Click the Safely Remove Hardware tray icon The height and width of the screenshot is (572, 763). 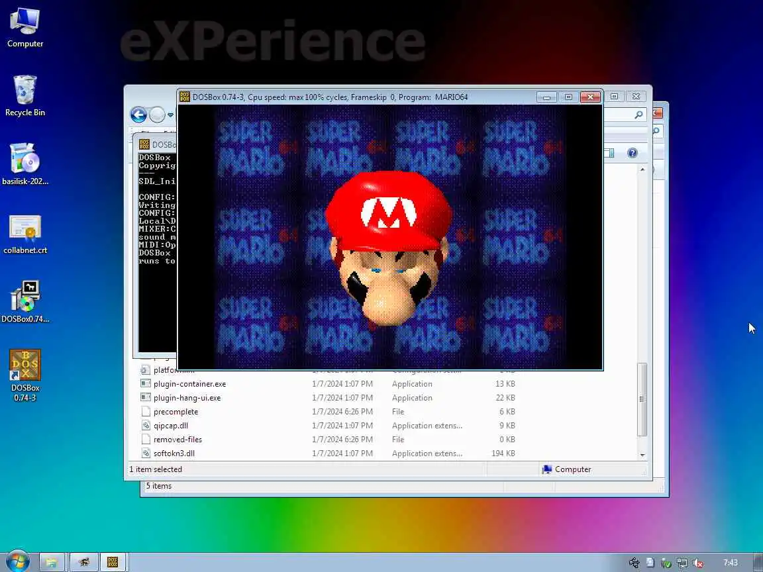pos(634,563)
